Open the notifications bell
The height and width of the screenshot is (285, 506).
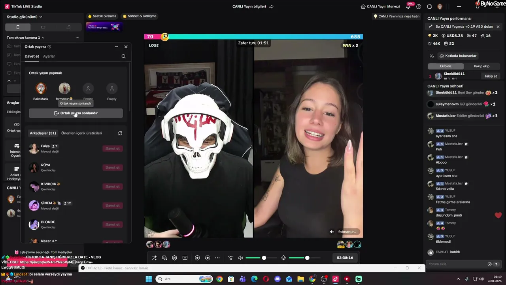(x=408, y=7)
